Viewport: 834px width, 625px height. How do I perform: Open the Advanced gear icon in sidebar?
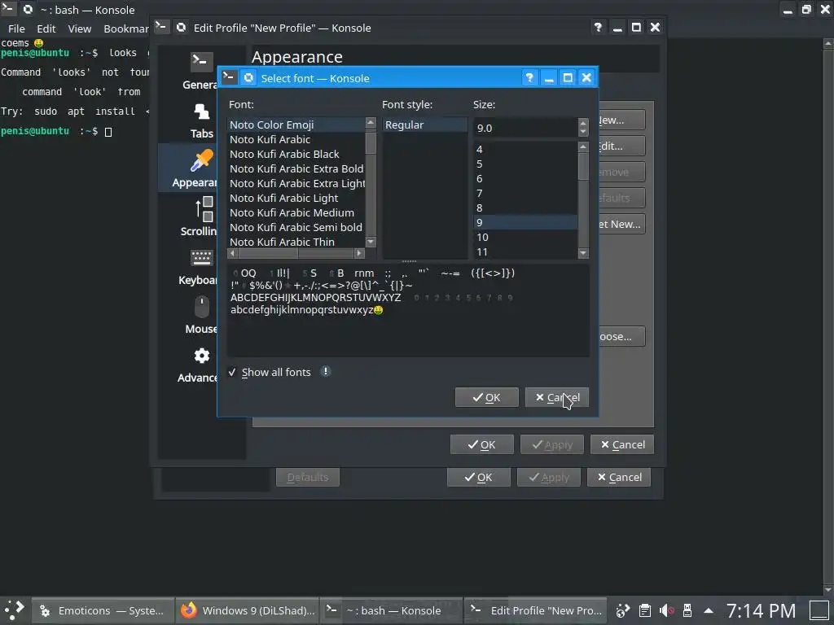coord(202,356)
